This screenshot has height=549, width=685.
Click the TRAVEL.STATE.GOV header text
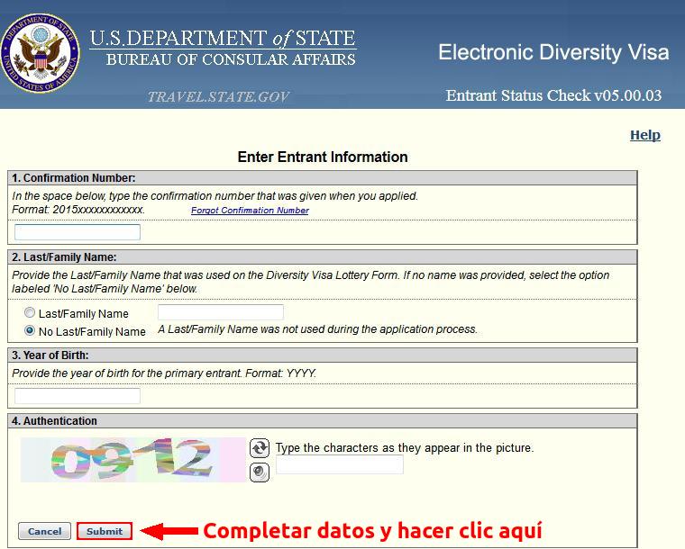(x=218, y=96)
